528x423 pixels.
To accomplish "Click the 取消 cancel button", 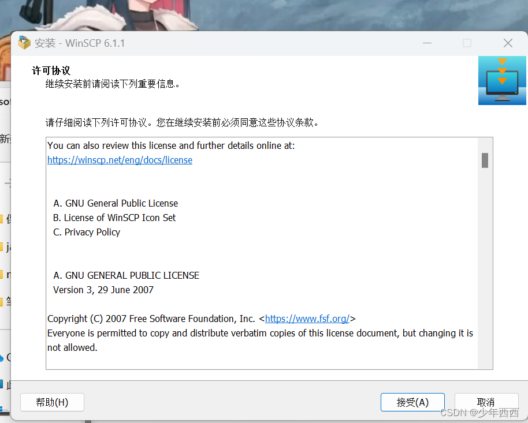I will (486, 402).
